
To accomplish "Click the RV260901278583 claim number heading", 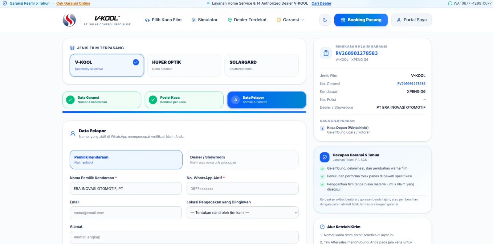I will coord(357,53).
